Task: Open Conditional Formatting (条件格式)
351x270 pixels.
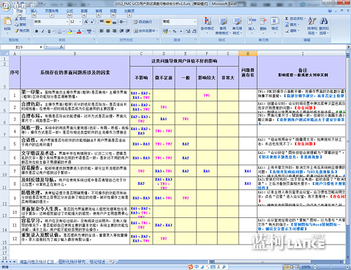Action: click(x=207, y=25)
